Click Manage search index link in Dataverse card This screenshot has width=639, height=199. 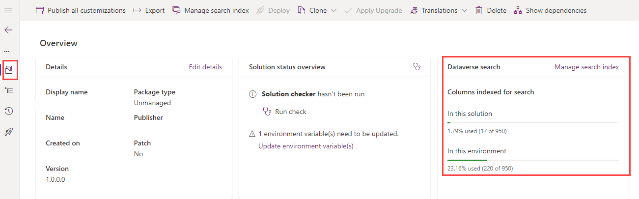[586, 67]
